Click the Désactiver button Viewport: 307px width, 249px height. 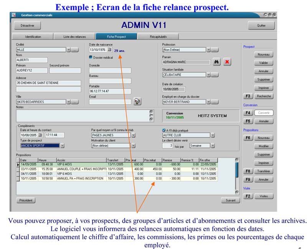(27, 25)
